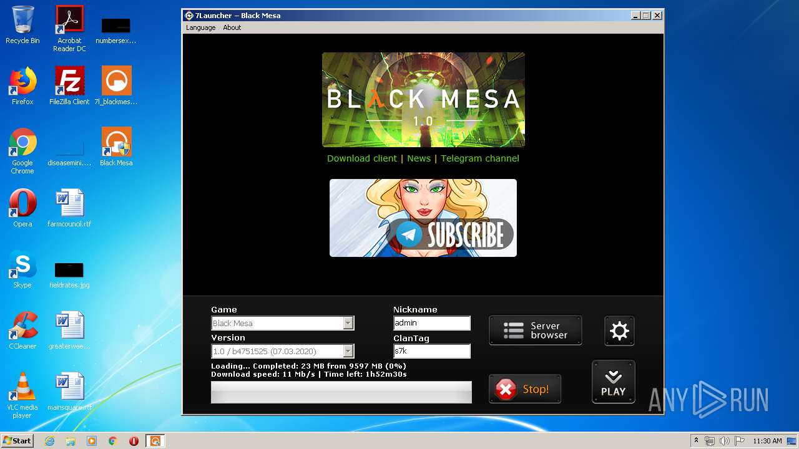The width and height of the screenshot is (799, 449).
Task: Open the Start menu
Action: click(x=17, y=440)
